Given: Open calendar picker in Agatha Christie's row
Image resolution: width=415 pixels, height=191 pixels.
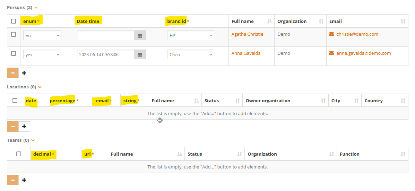Looking at the screenshot, I should click(140, 36).
